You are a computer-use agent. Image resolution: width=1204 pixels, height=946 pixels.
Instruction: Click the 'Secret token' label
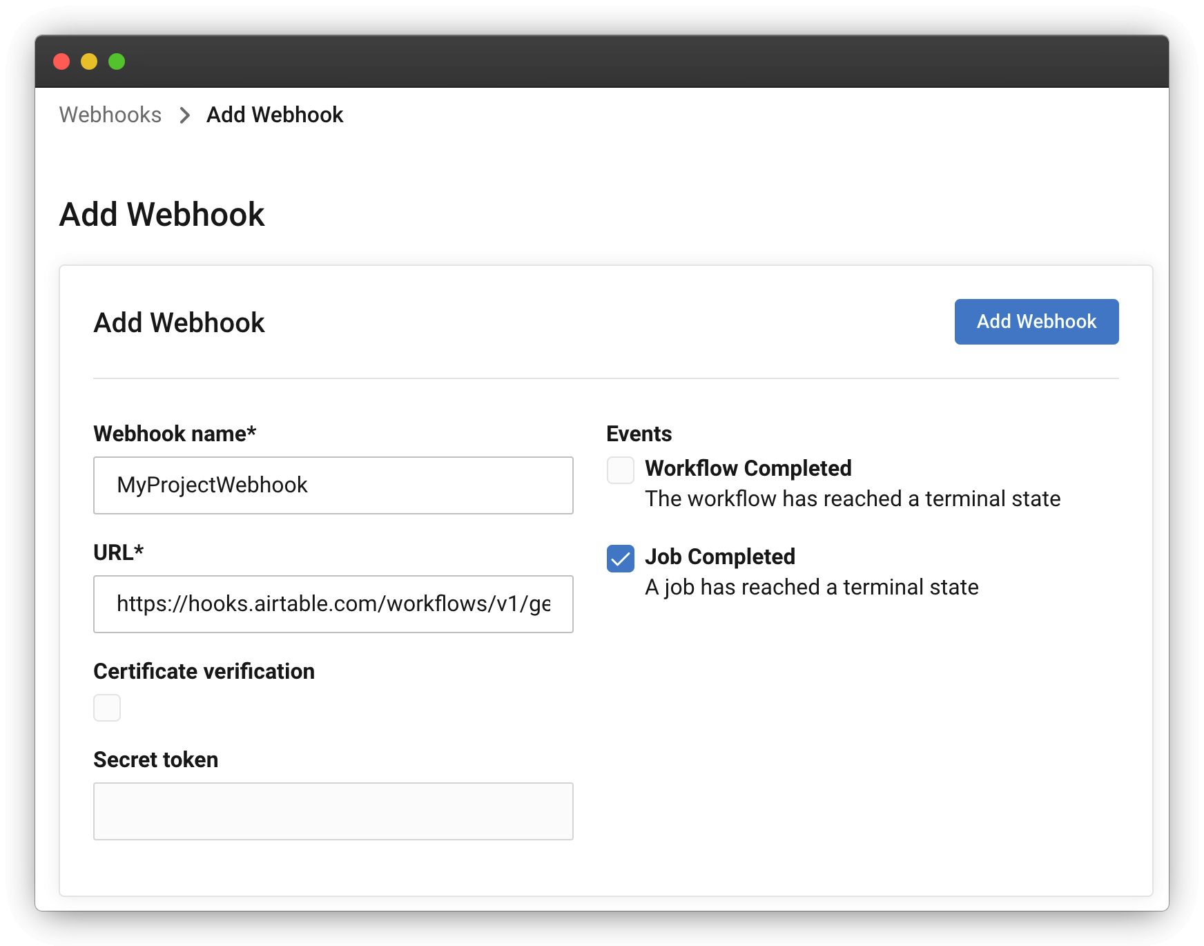pyautogui.click(x=156, y=760)
